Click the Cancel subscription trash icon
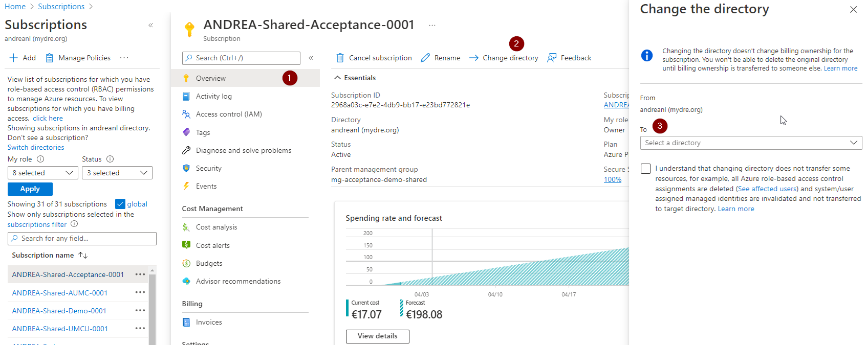This screenshot has width=867, height=345. pyautogui.click(x=340, y=58)
